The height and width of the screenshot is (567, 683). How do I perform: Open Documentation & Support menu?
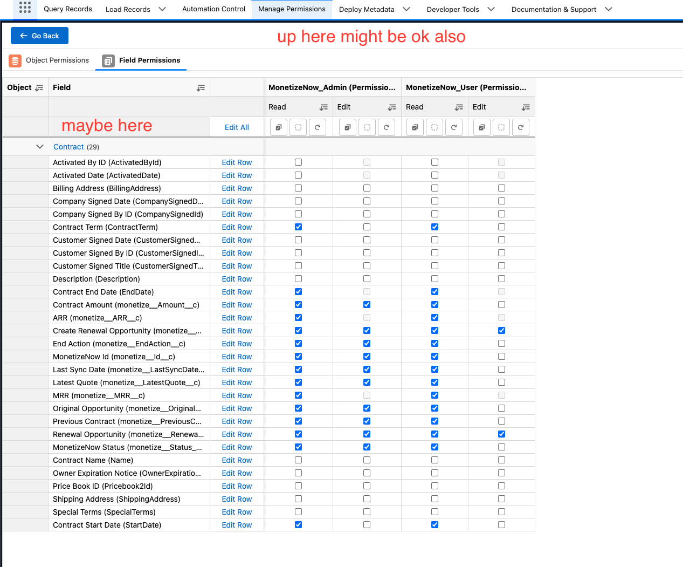[x=554, y=9]
